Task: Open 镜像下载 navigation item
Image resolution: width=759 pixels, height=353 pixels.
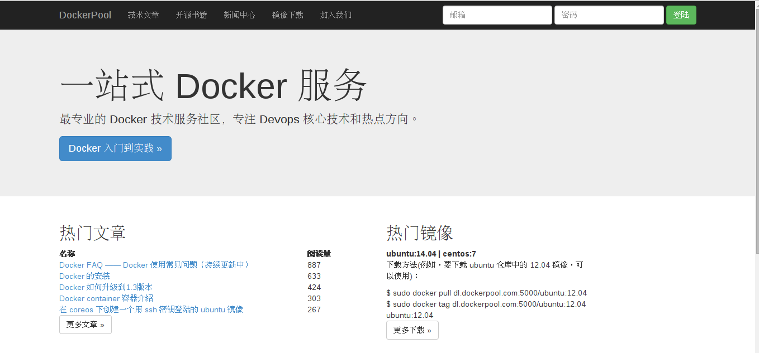Action: (x=287, y=15)
